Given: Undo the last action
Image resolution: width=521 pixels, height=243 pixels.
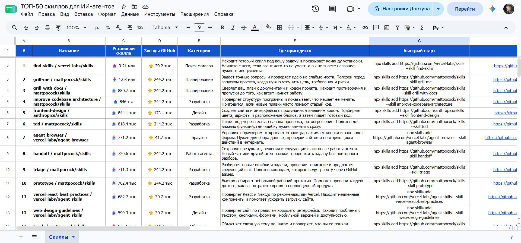Looking at the screenshot, I should point(26,28).
